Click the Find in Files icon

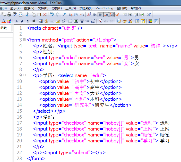coord(76,14)
